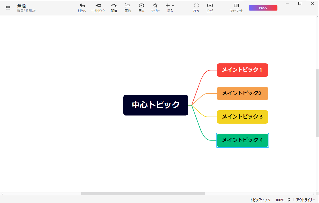Click the Pro upgrade button
319x203 pixels.
click(263, 8)
